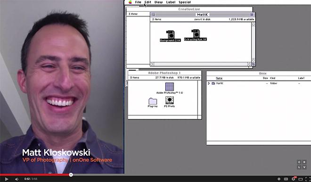Select the Background-2.tif file icon
This screenshot has width=311, height=182.
coord(171,34)
